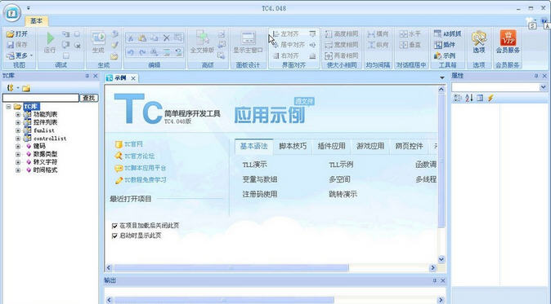Click the folder icon in TC库 toolbar
The width and height of the screenshot is (551, 304).
pyautogui.click(x=26, y=88)
